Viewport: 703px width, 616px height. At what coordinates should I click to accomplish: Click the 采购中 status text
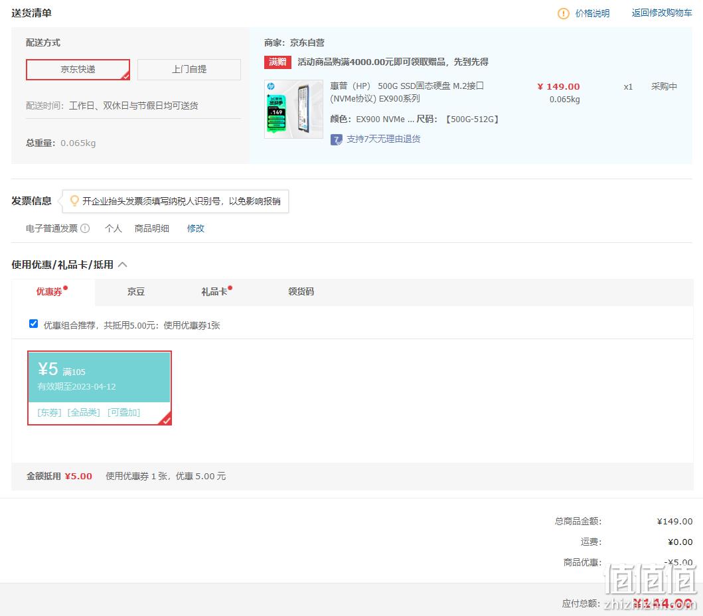[x=664, y=86]
